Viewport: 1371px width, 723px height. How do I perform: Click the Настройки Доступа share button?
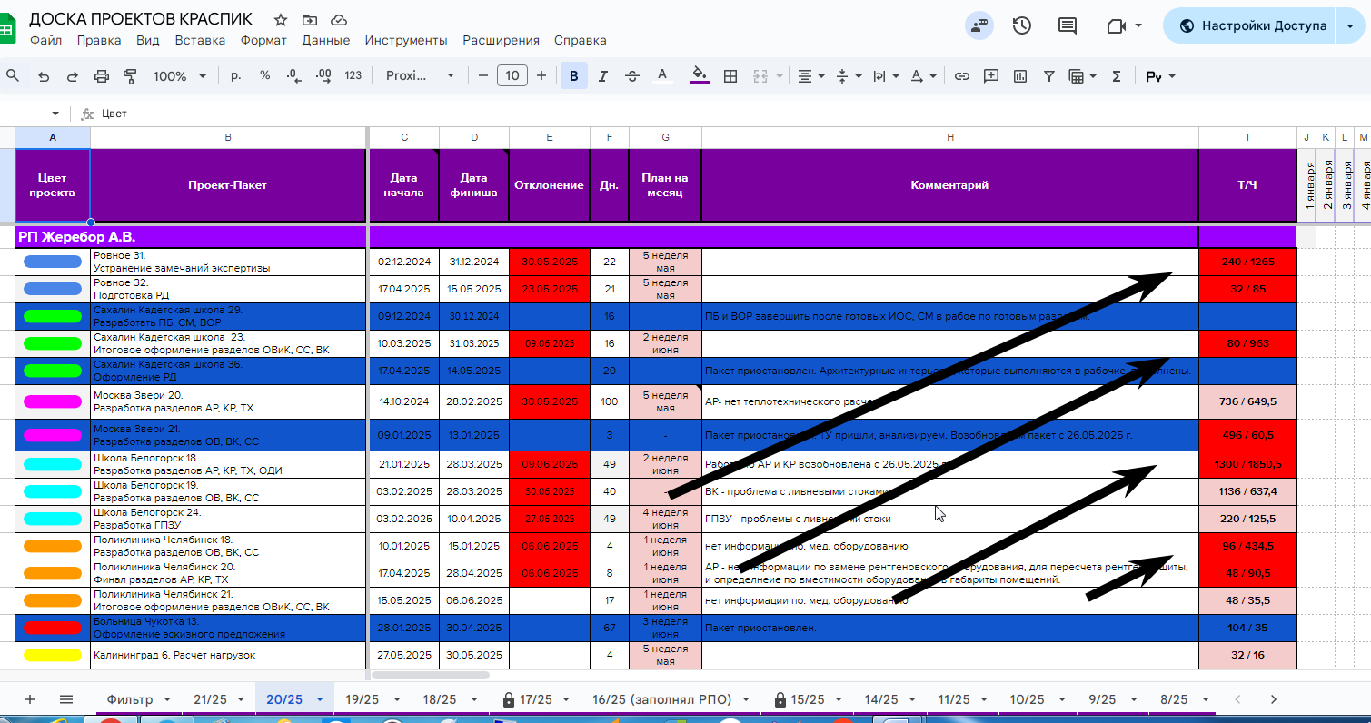1254,25
